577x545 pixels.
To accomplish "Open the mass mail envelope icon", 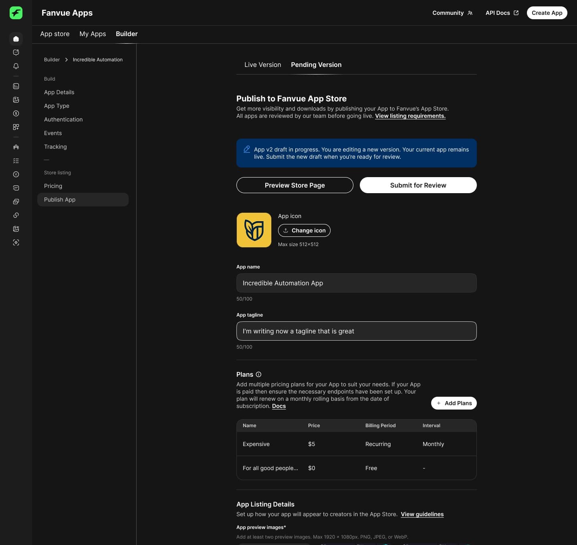I will [x=16, y=188].
